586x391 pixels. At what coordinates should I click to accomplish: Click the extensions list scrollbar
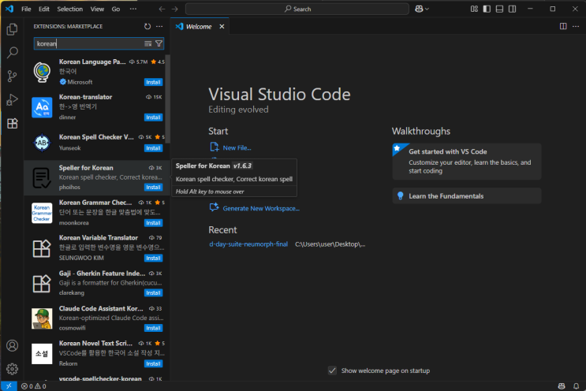click(x=168, y=99)
